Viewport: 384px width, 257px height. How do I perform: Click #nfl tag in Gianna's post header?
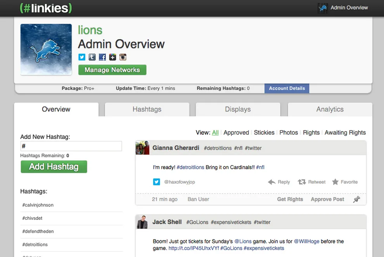(238, 148)
